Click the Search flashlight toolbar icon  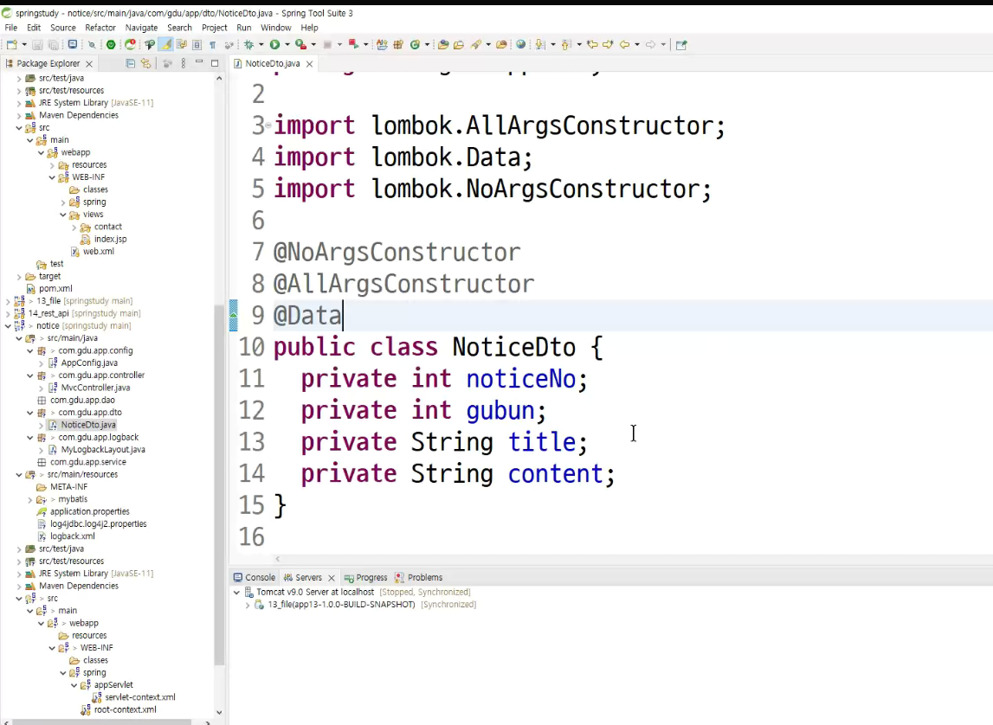476,44
